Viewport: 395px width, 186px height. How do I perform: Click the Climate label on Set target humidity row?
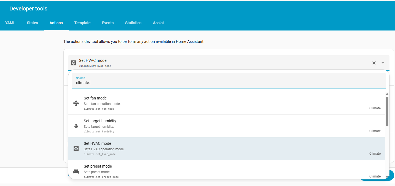pyautogui.click(x=375, y=131)
